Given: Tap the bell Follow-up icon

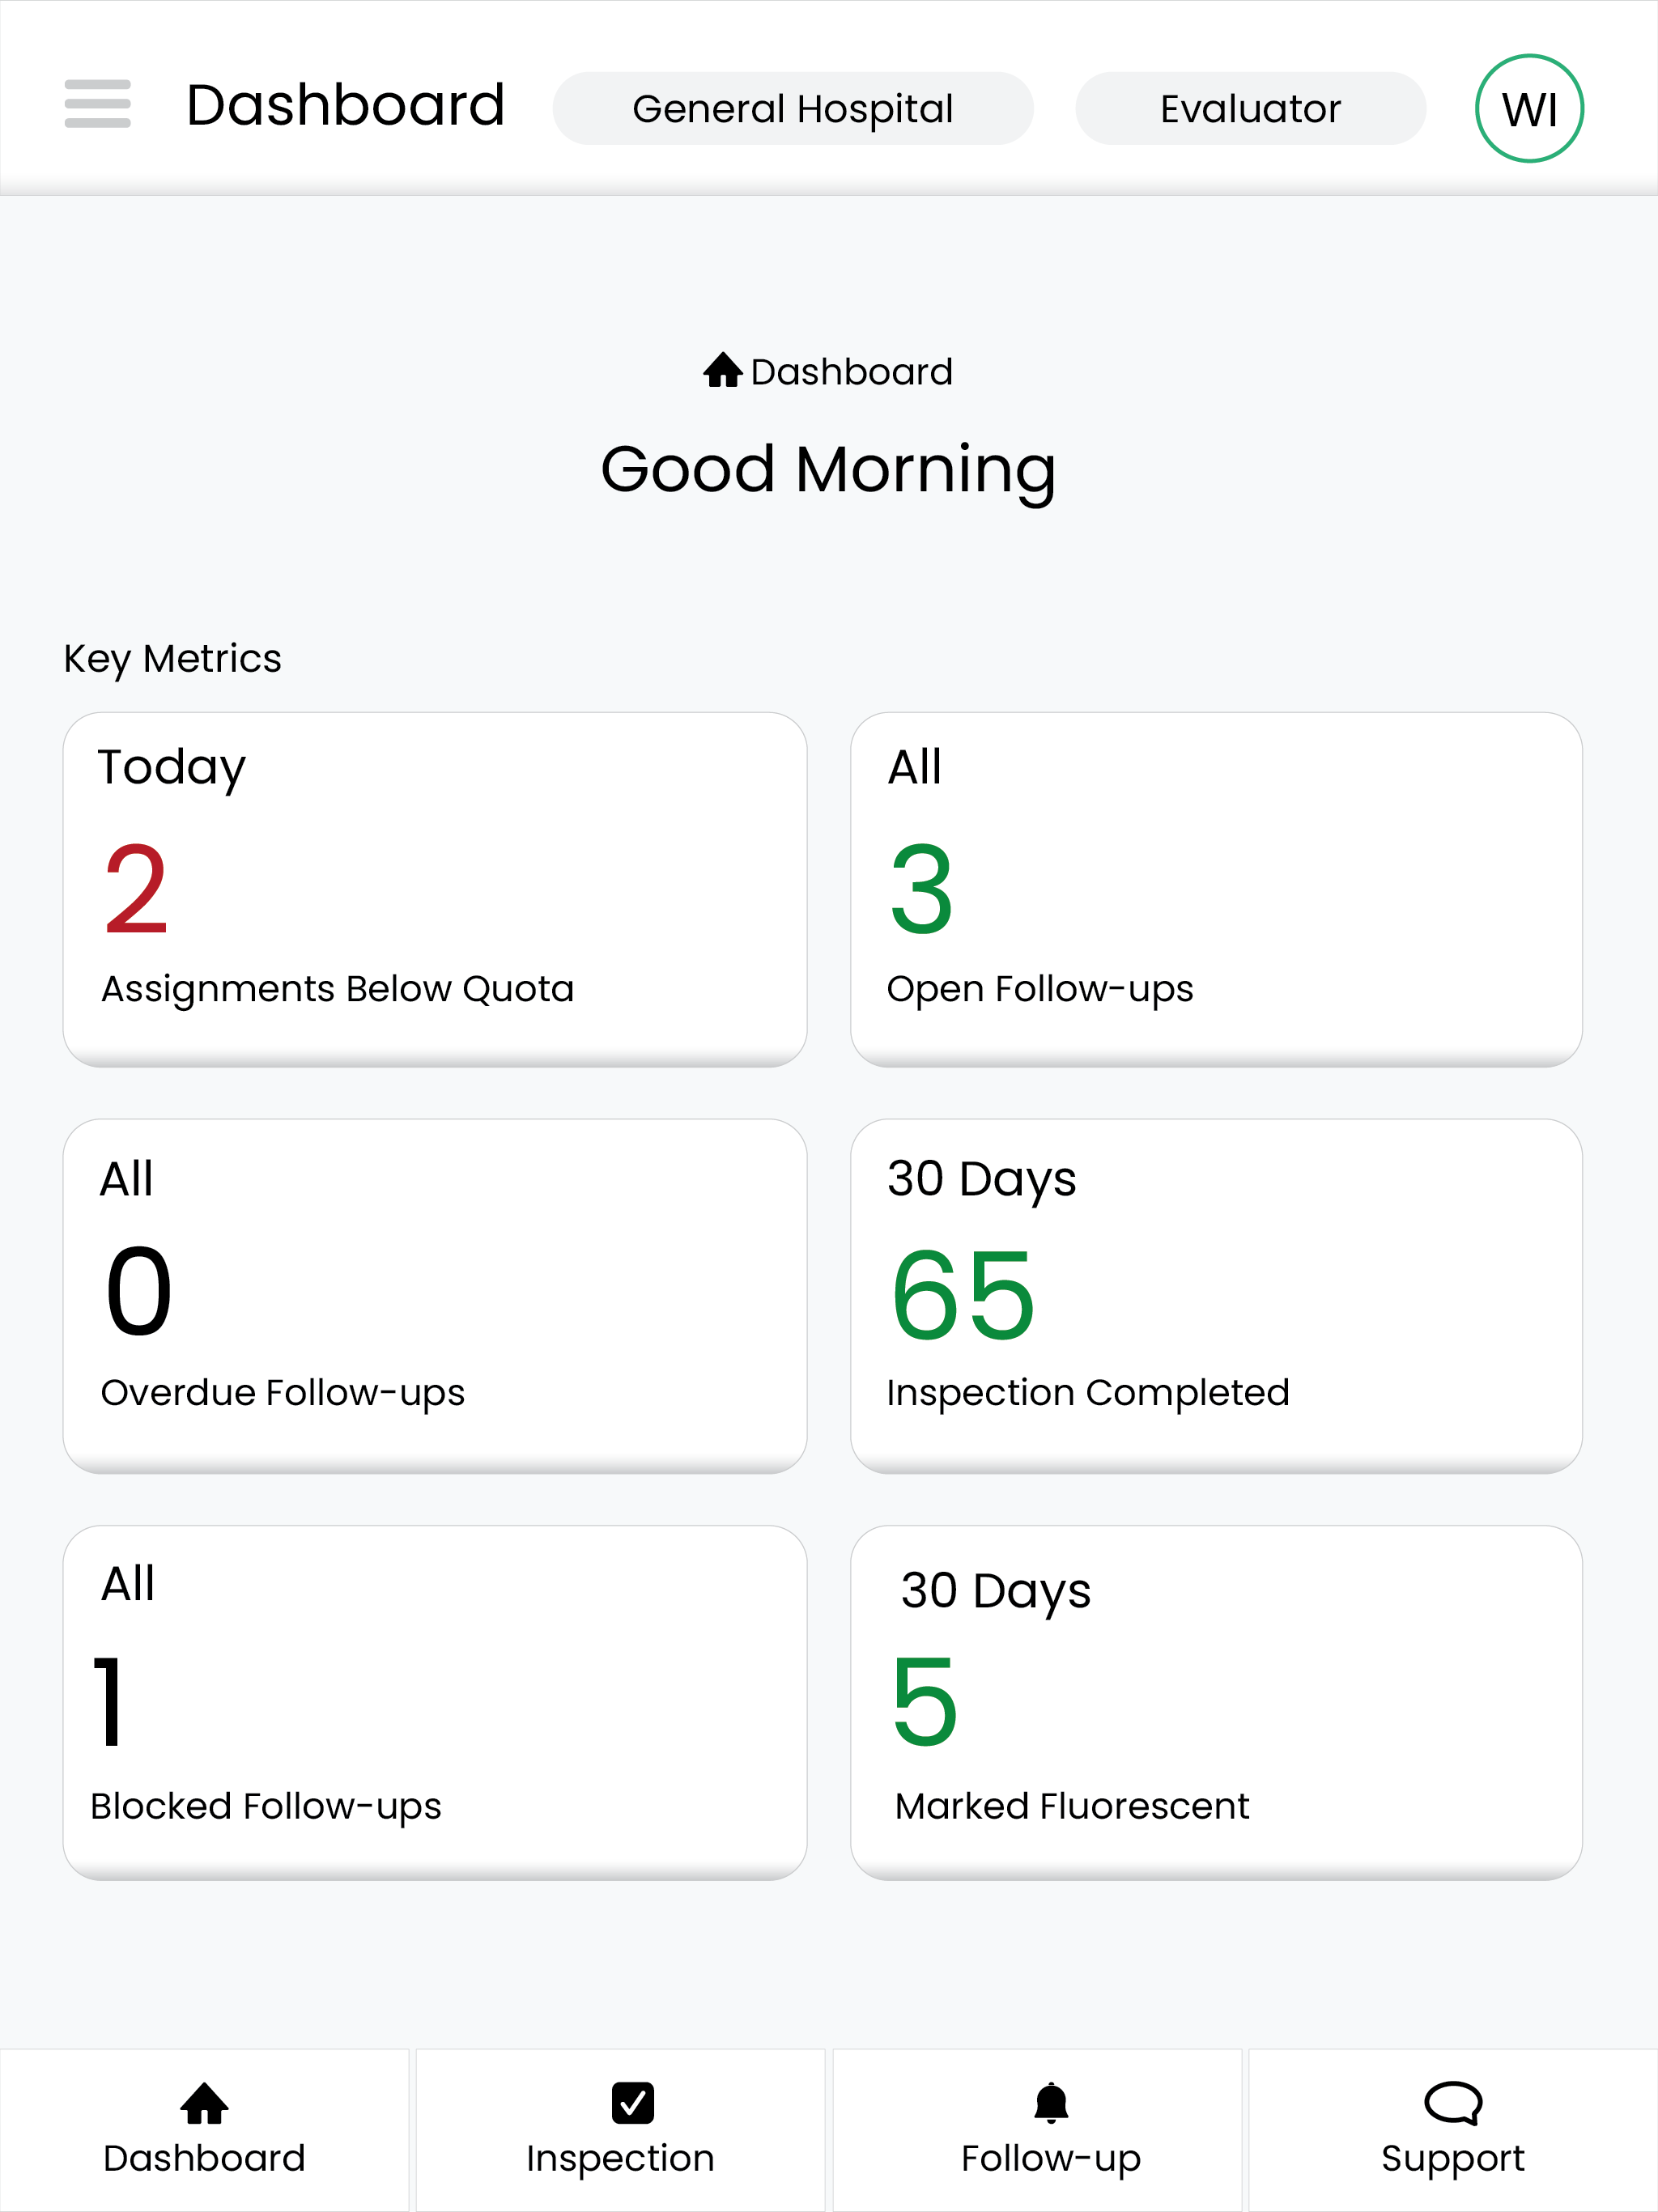Looking at the screenshot, I should click(x=1051, y=2103).
